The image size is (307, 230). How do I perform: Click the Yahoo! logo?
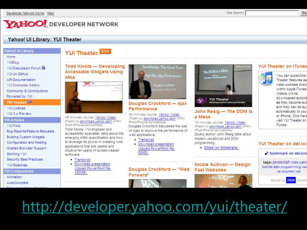click(x=25, y=24)
